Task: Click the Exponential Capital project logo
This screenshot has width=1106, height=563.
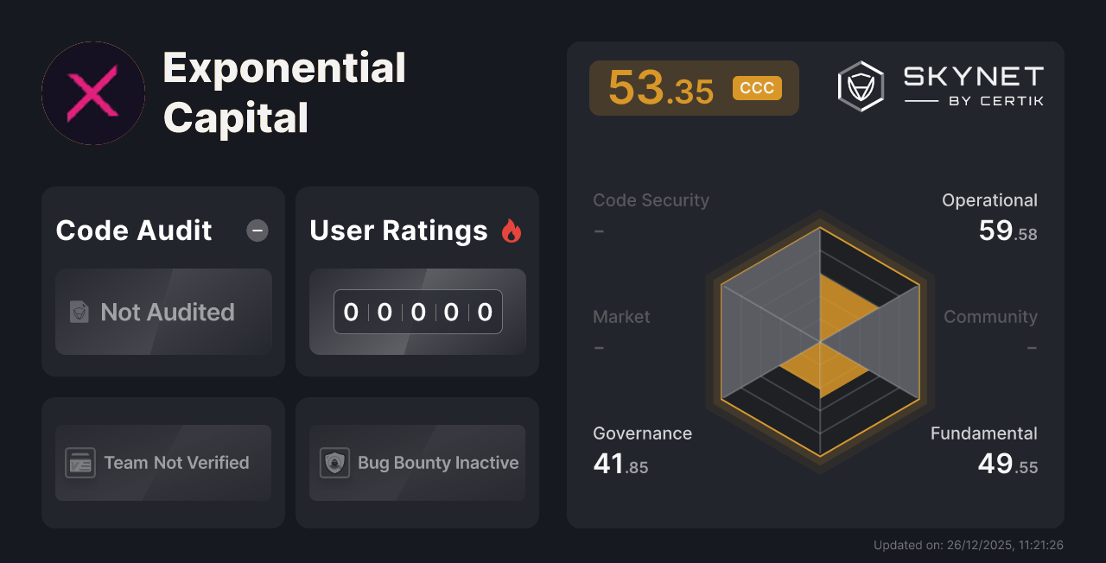Action: tap(92, 92)
